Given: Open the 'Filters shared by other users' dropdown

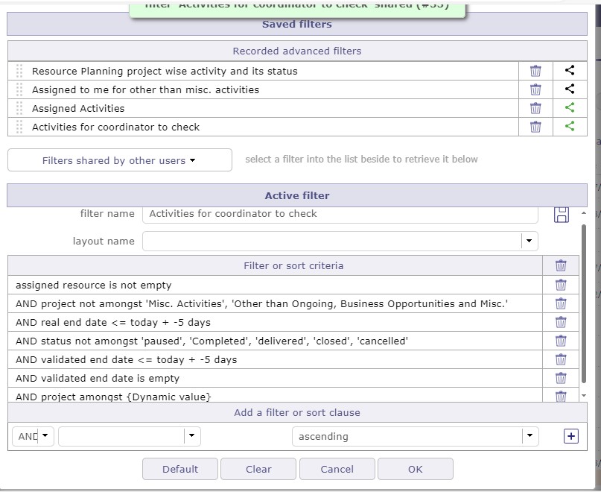Looking at the screenshot, I should 119,160.
